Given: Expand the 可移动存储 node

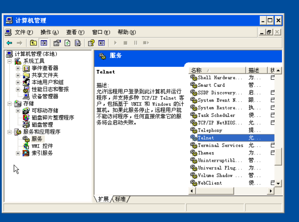Looking at the screenshot, I should click(x=18, y=111).
